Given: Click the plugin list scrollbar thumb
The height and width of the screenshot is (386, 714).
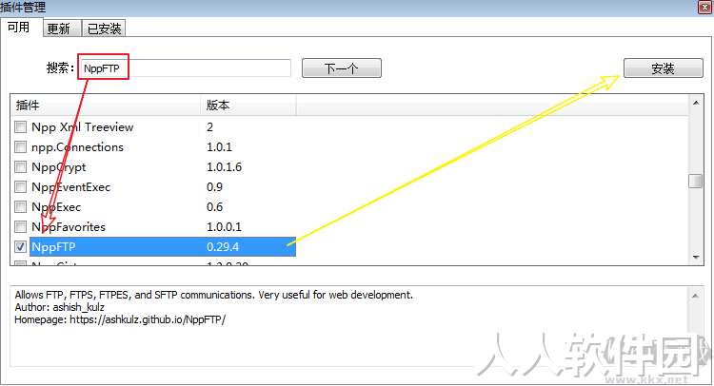Looking at the screenshot, I should (x=696, y=181).
